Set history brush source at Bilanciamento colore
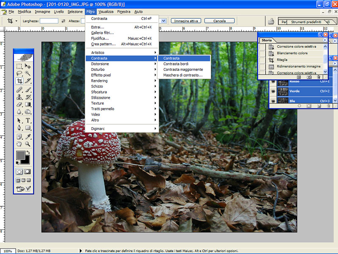338x254 pixels. tap(262, 53)
